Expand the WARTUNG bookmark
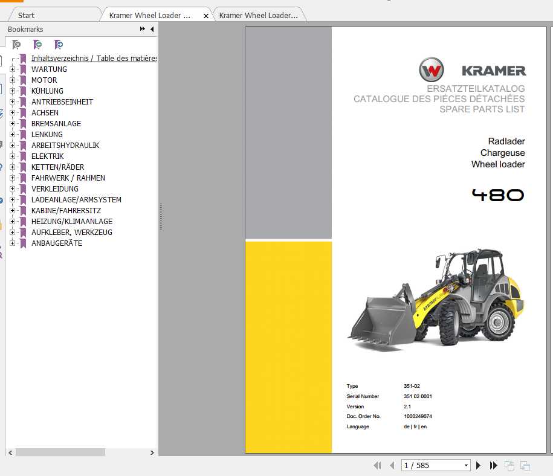 [x=12, y=69]
